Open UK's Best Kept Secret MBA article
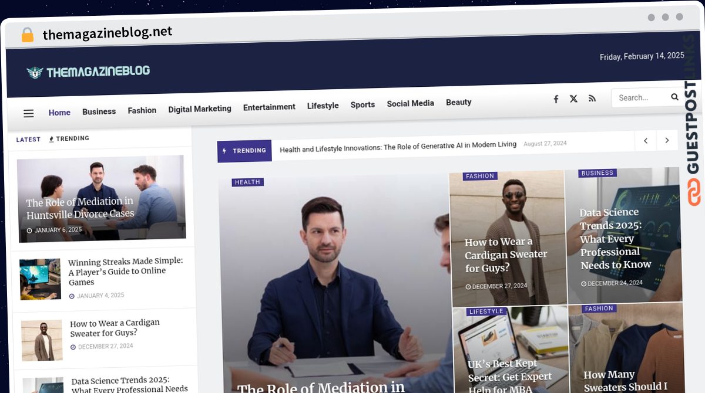The image size is (705, 393). click(509, 375)
